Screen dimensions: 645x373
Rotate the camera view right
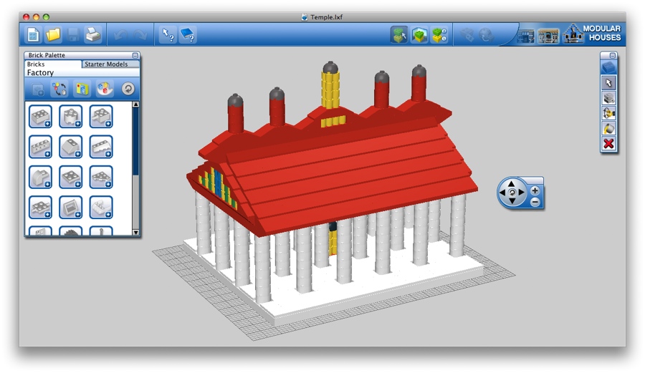point(521,193)
